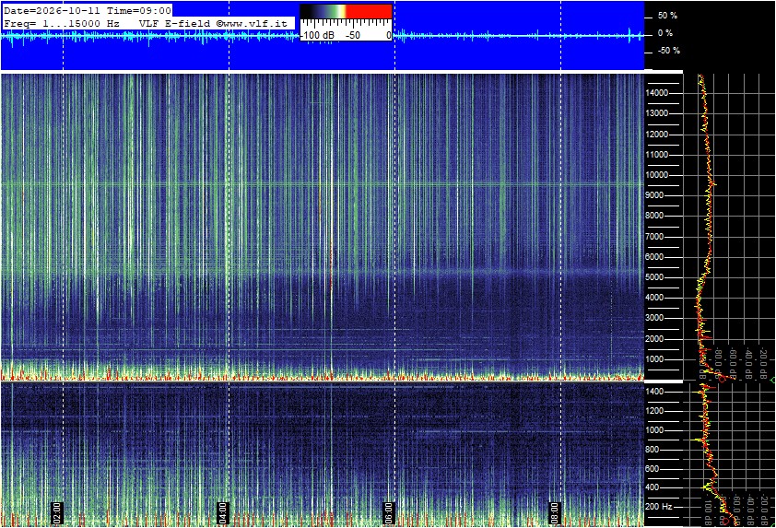Click the 3000 frequency axis label
Screen dimensions: 776x528
coord(654,318)
